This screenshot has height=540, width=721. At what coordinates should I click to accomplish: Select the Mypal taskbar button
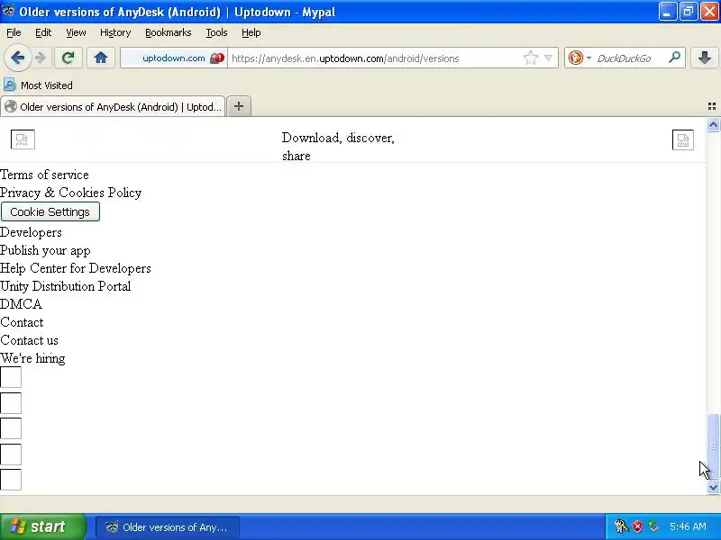(168, 527)
